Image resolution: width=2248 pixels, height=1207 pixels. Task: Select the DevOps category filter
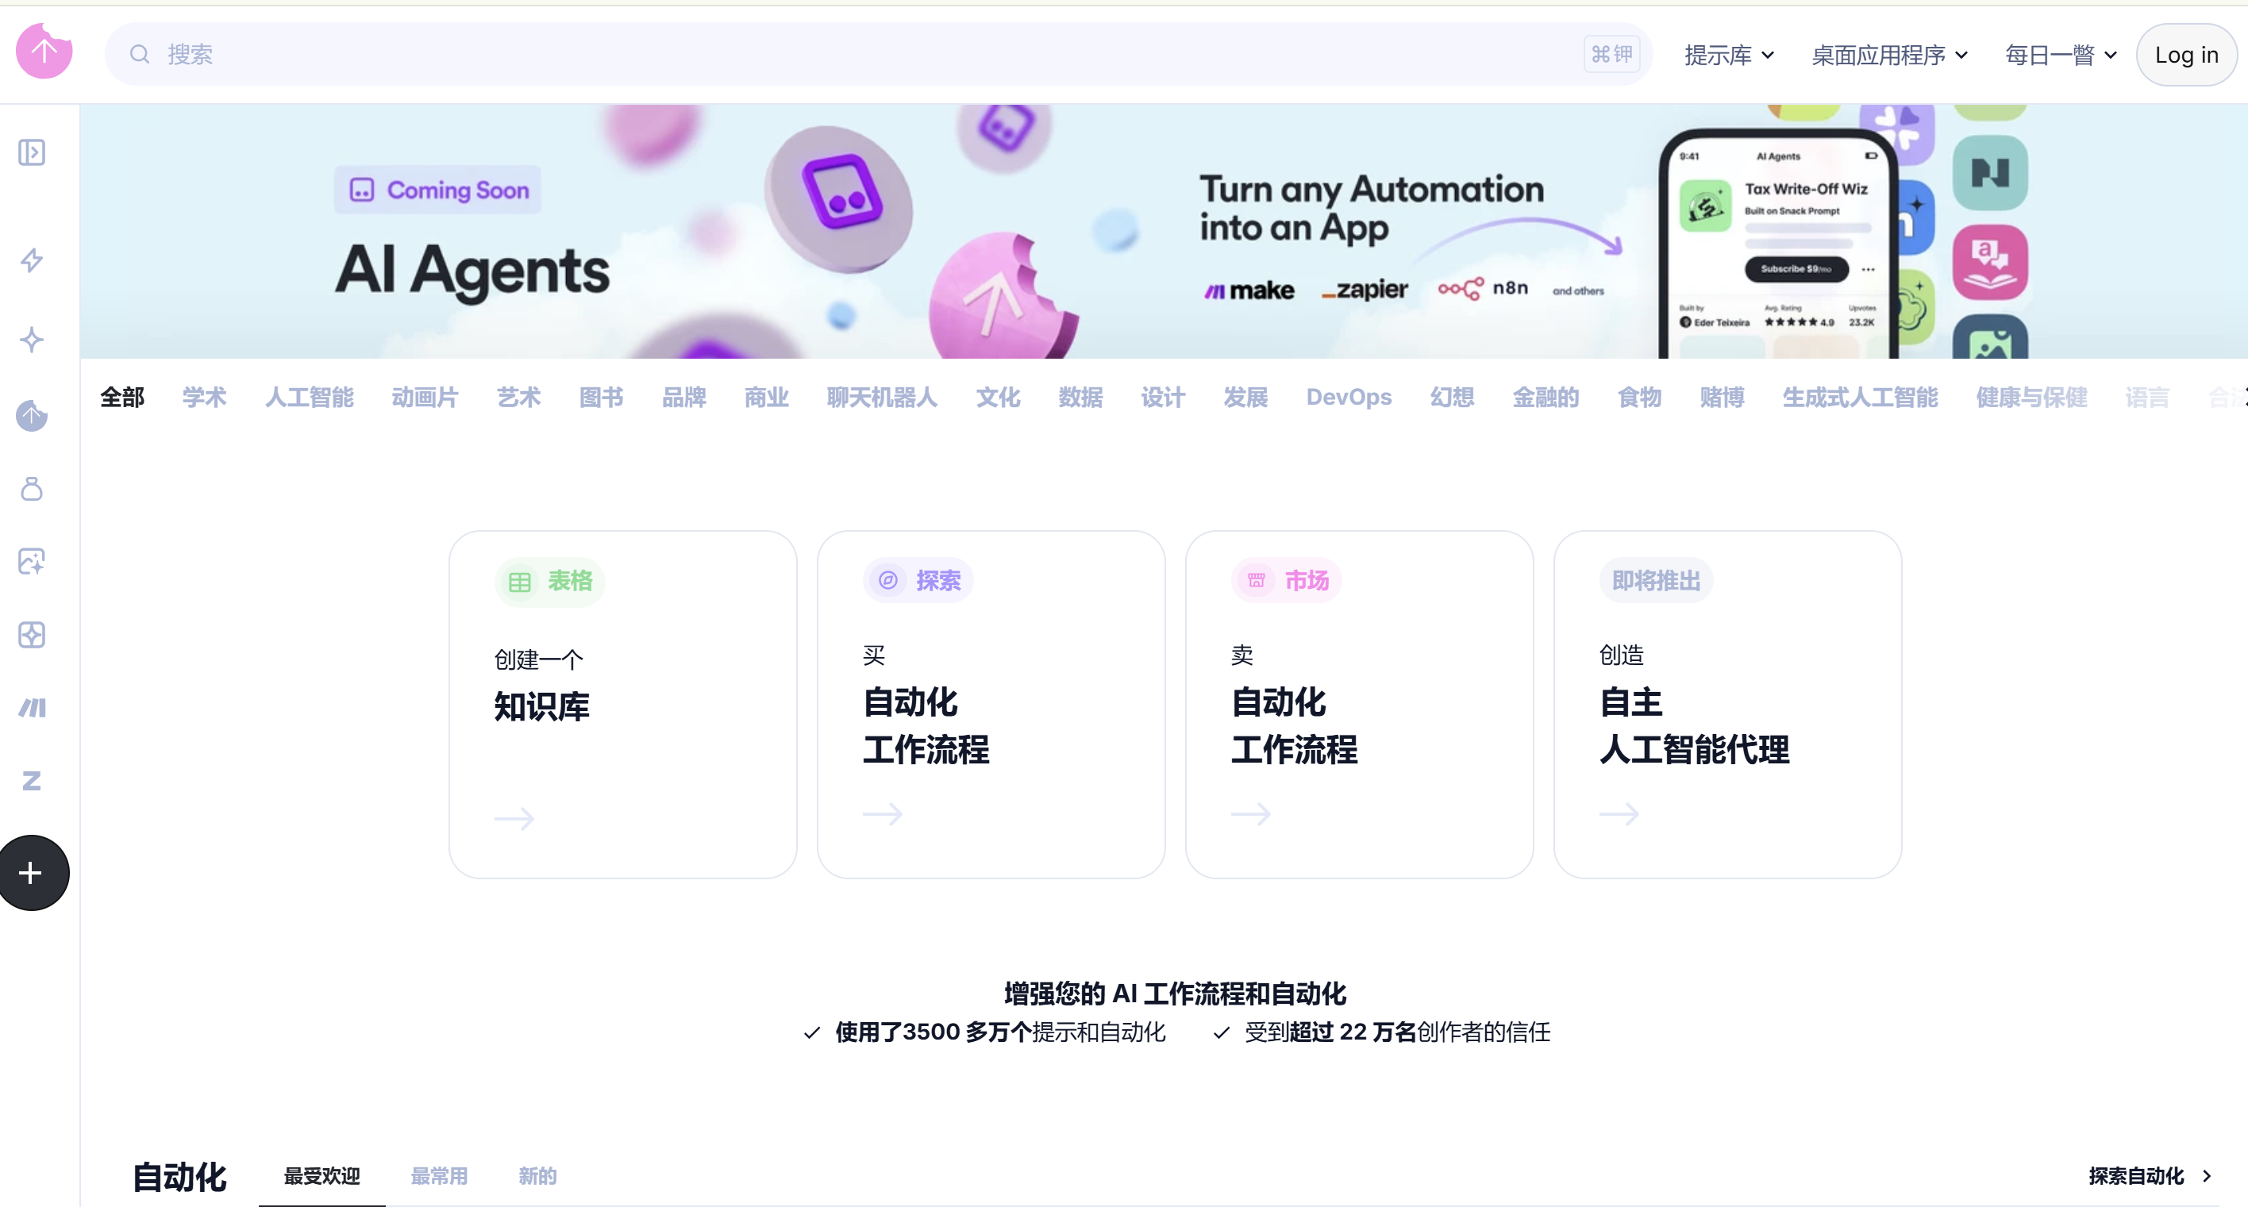click(1349, 397)
